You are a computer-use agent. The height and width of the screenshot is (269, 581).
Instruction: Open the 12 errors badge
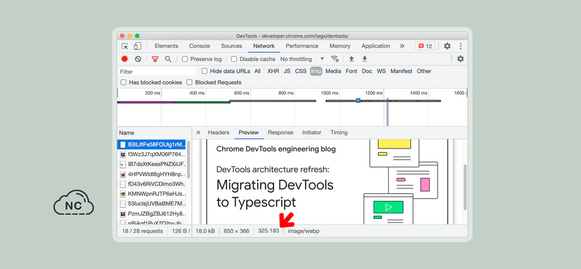425,46
